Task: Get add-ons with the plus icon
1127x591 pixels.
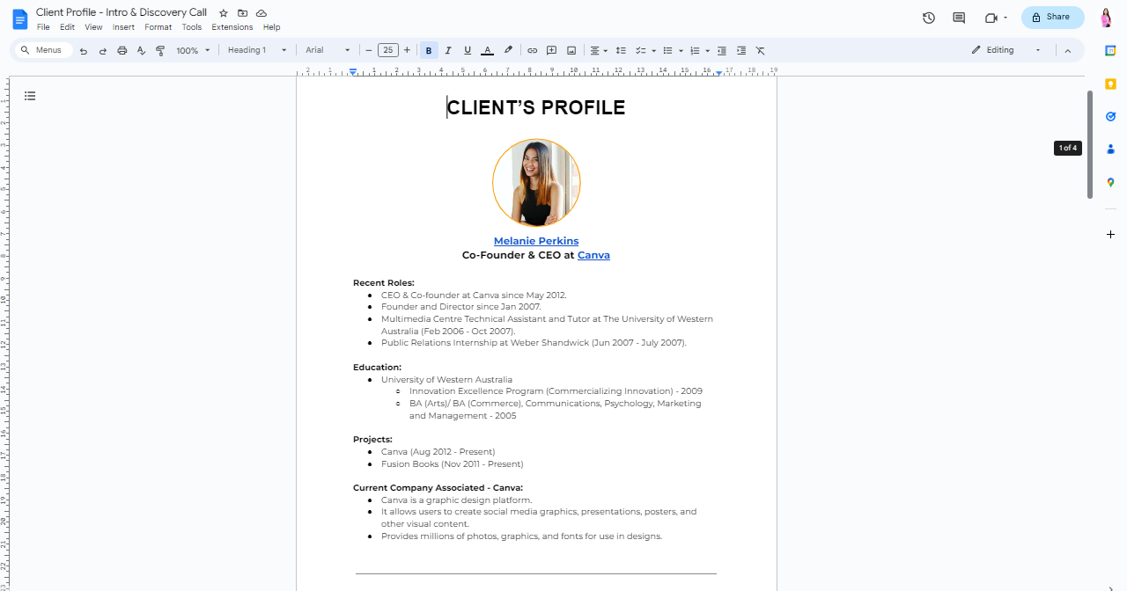Action: tap(1111, 235)
